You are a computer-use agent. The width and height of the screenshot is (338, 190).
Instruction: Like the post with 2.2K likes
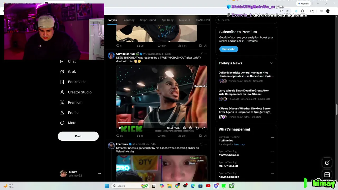click(162, 46)
